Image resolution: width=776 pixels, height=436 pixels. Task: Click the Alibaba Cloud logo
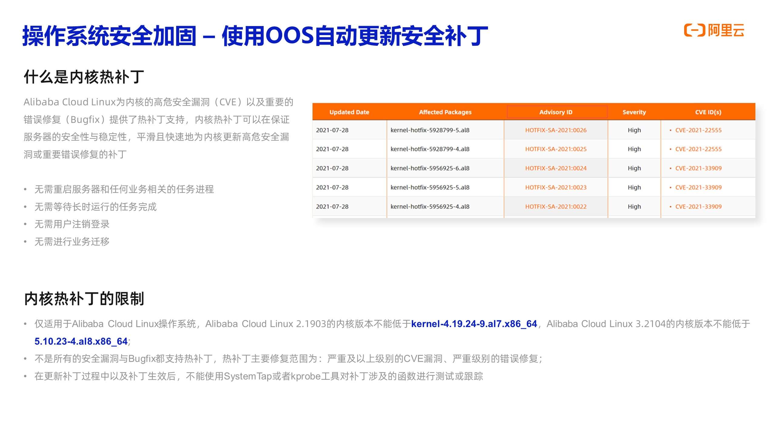[714, 31]
